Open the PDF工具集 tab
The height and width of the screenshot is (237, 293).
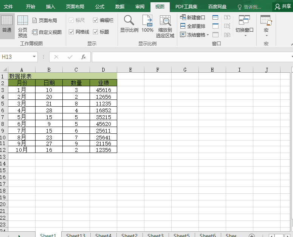click(186, 7)
